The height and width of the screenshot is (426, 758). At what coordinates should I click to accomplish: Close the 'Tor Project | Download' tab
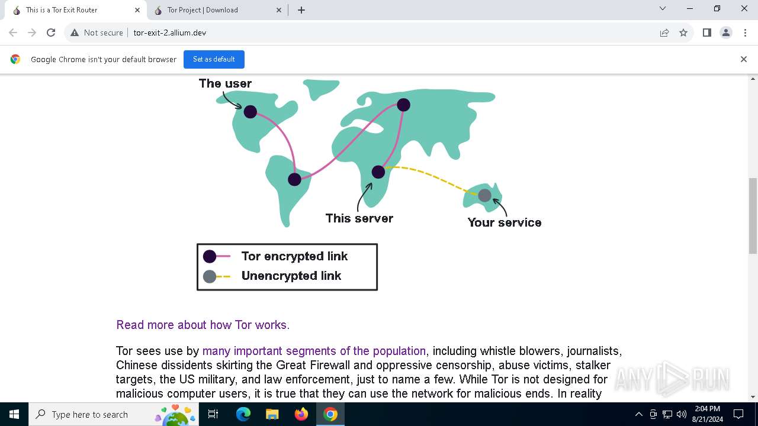pyautogui.click(x=280, y=10)
